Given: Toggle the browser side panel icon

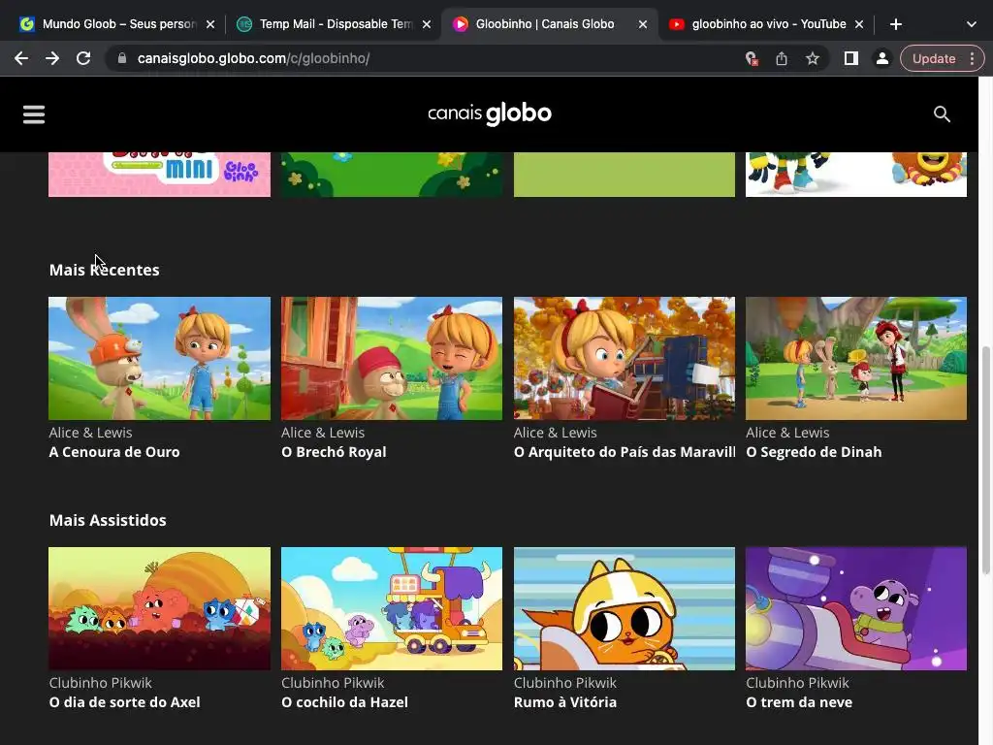Looking at the screenshot, I should point(851,58).
